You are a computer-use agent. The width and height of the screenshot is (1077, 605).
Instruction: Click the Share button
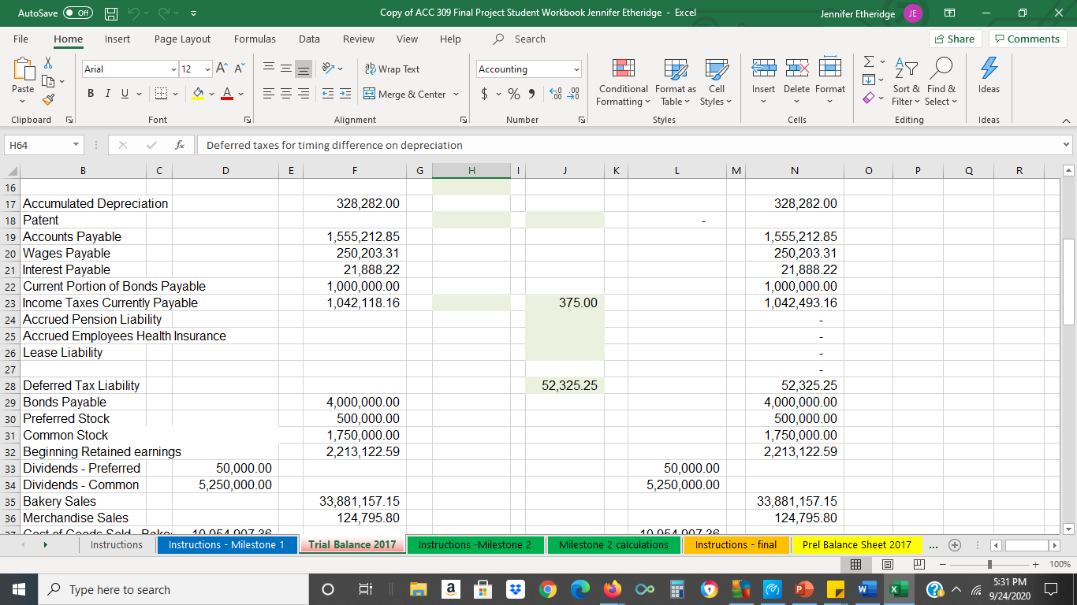click(x=953, y=39)
